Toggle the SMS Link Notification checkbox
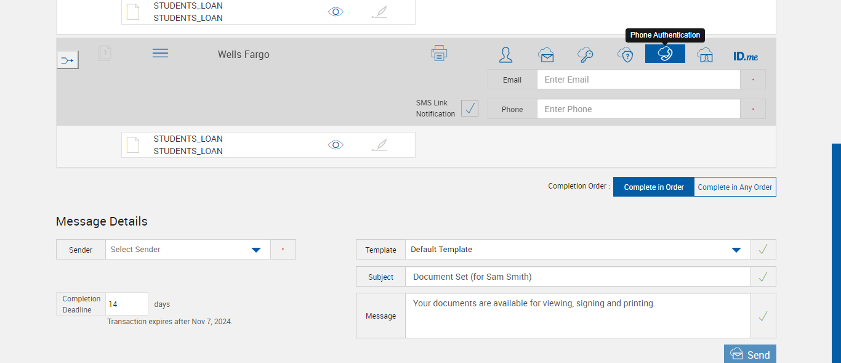Viewport: 841px width, 363px height. (x=470, y=108)
